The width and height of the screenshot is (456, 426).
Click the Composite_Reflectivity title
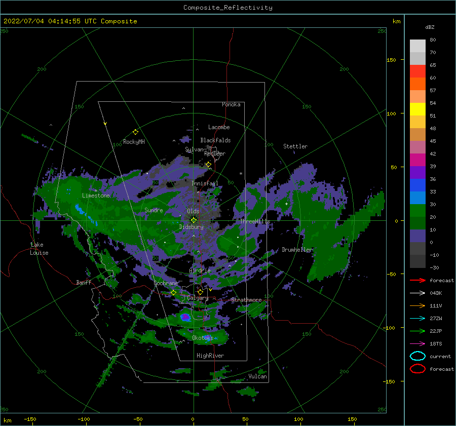pos(228,8)
